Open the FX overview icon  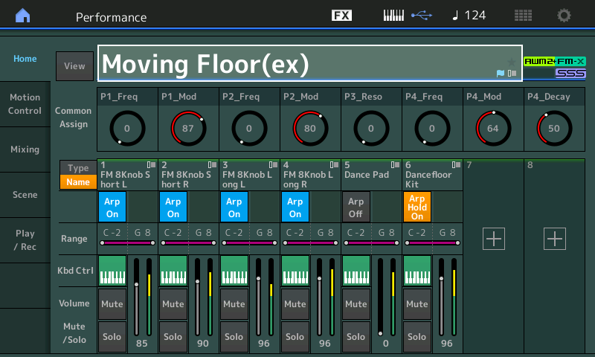(x=341, y=16)
